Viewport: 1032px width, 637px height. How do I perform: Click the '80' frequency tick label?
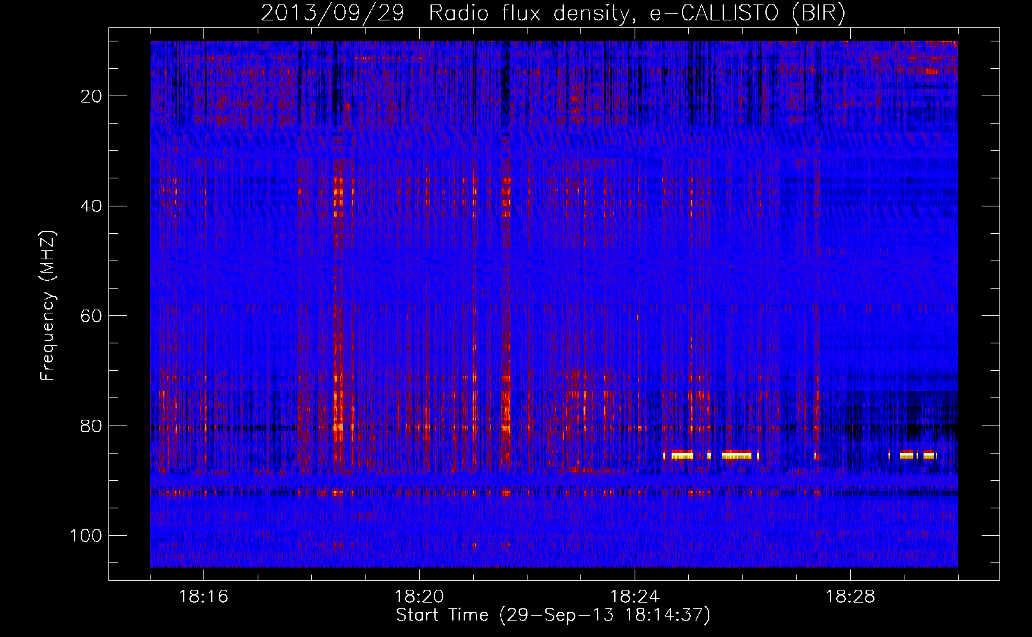pyautogui.click(x=92, y=426)
